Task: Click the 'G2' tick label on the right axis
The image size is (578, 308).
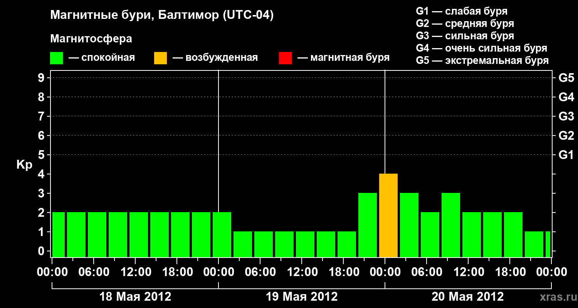Action: (x=566, y=136)
